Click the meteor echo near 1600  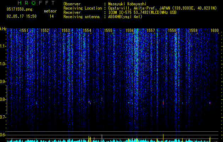[210, 103]
